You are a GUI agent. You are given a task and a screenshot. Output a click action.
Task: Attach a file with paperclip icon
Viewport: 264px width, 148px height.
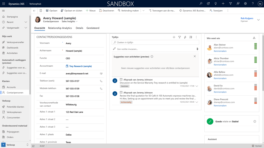pos(197,49)
